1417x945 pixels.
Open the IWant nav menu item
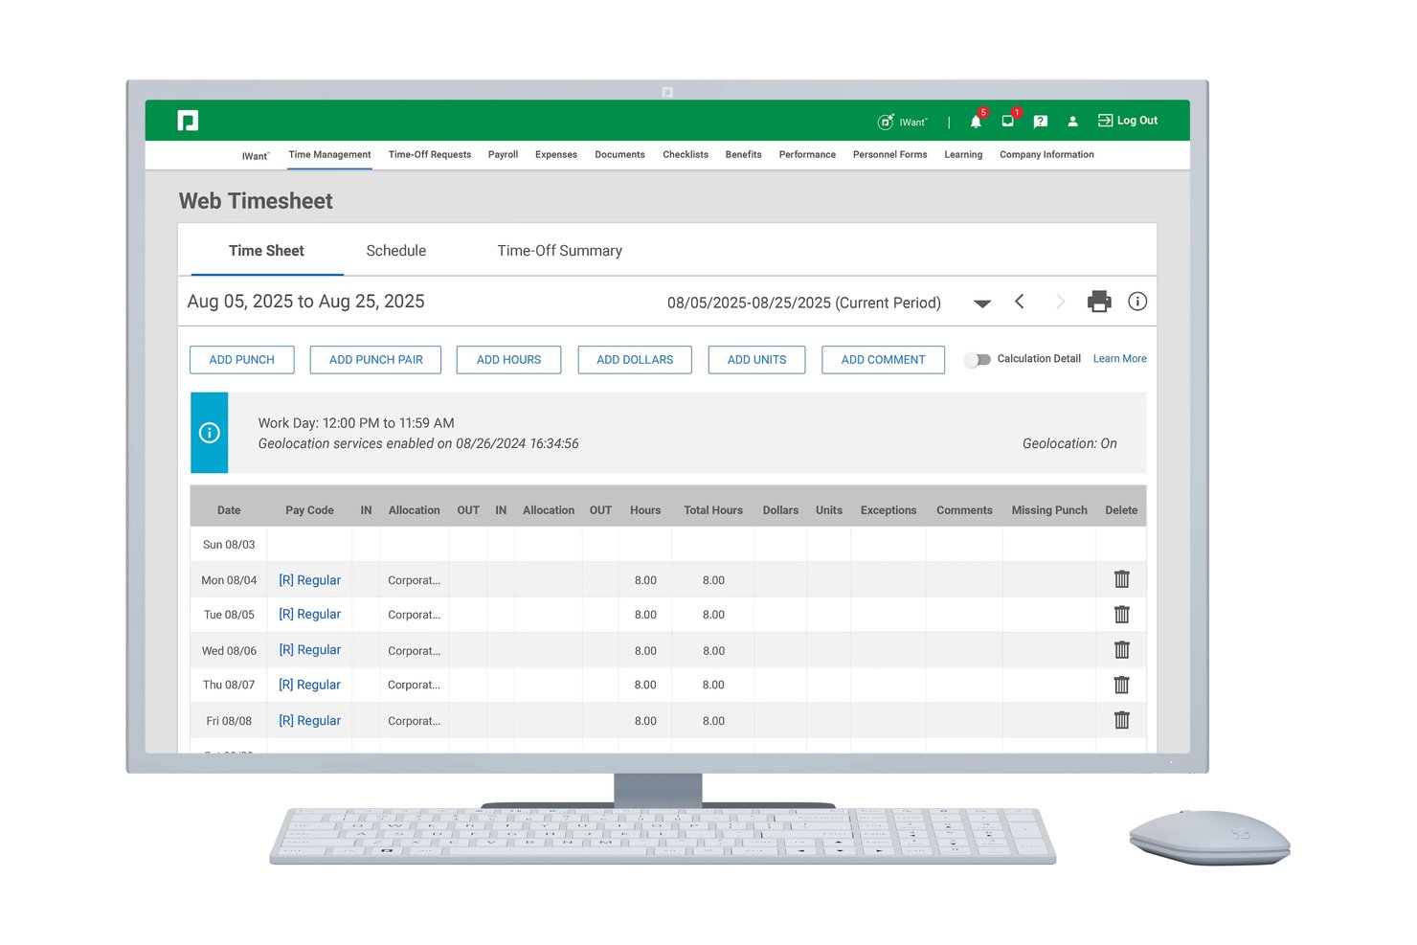point(256,155)
